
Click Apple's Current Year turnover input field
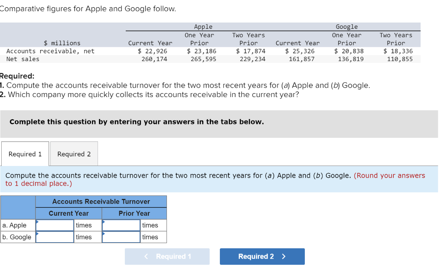point(55,225)
